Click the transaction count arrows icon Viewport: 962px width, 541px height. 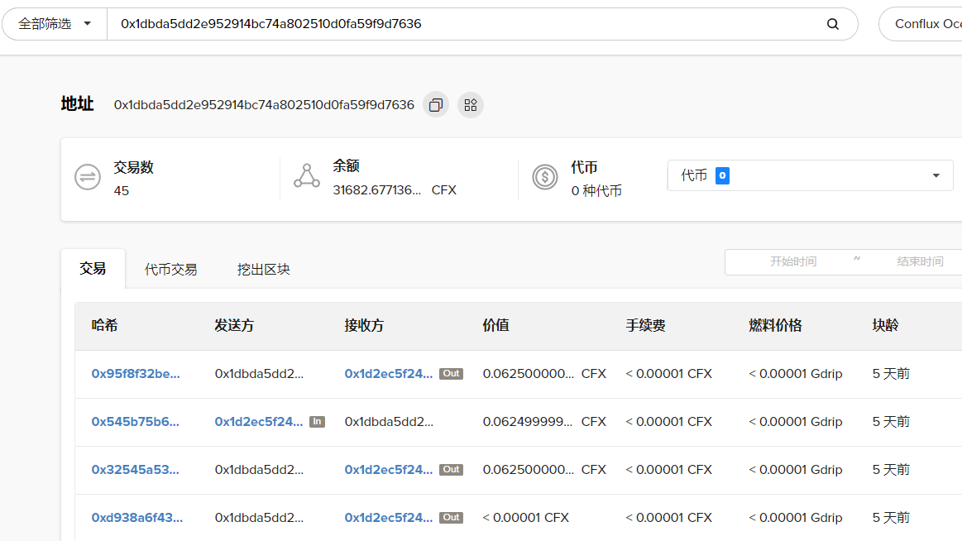pyautogui.click(x=88, y=178)
